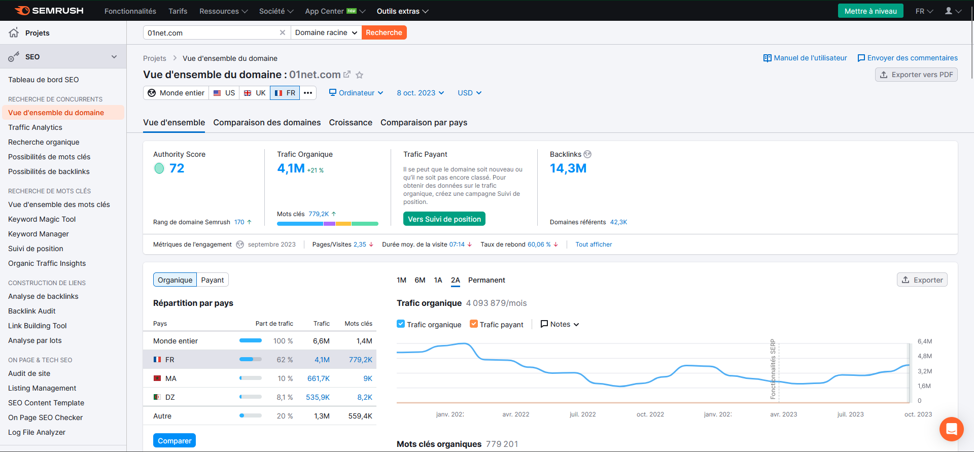Select the Organique toggle button
Screen dimensions: 974x452
coord(175,280)
